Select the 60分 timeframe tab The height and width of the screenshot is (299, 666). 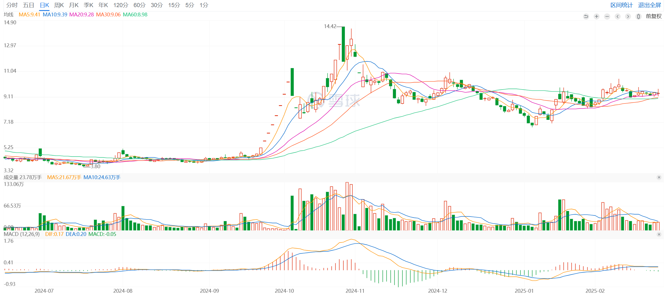tap(139, 5)
